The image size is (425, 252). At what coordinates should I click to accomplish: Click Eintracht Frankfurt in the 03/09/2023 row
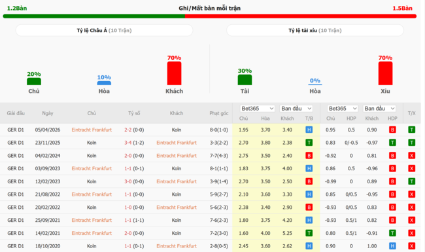(92, 168)
